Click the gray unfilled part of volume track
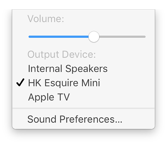Image resolution: width=167 pixels, height=144 pixels. pos(123,37)
